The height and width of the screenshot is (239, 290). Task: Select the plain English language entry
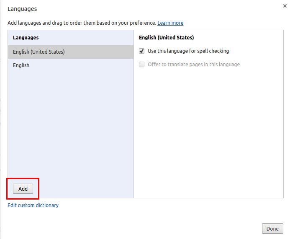click(21, 65)
